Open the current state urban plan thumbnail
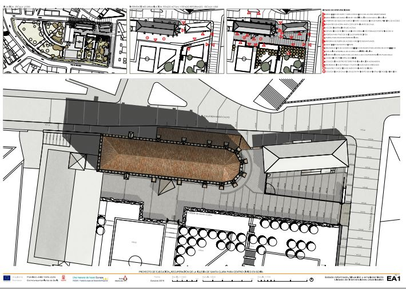The height and width of the screenshot is (289, 406). pos(177,41)
